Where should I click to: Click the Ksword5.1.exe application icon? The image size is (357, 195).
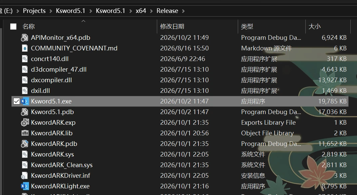(x=25, y=101)
